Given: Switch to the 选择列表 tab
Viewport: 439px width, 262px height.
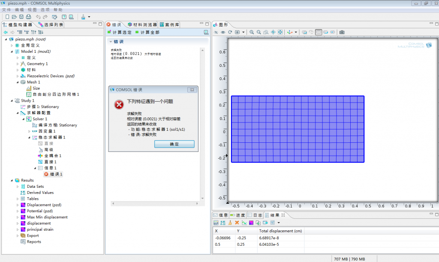Looking at the screenshot, I should tap(51, 24).
